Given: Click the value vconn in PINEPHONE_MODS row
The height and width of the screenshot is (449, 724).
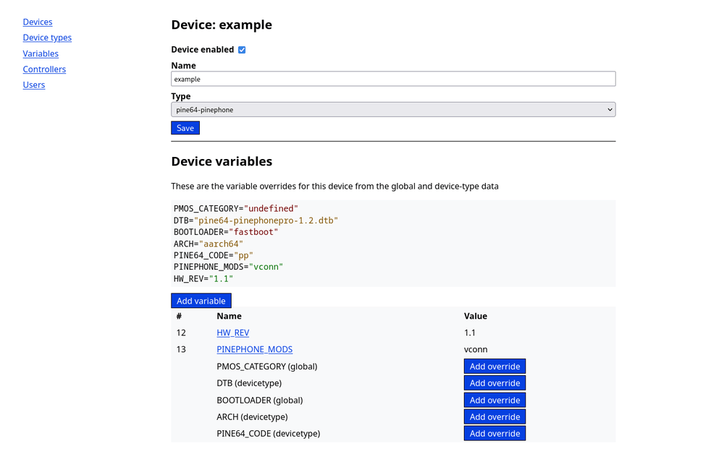Looking at the screenshot, I should 476,349.
